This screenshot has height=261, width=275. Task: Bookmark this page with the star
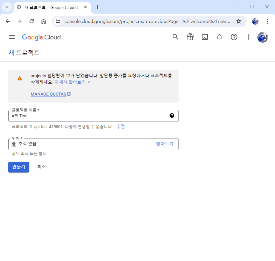pos(239,21)
